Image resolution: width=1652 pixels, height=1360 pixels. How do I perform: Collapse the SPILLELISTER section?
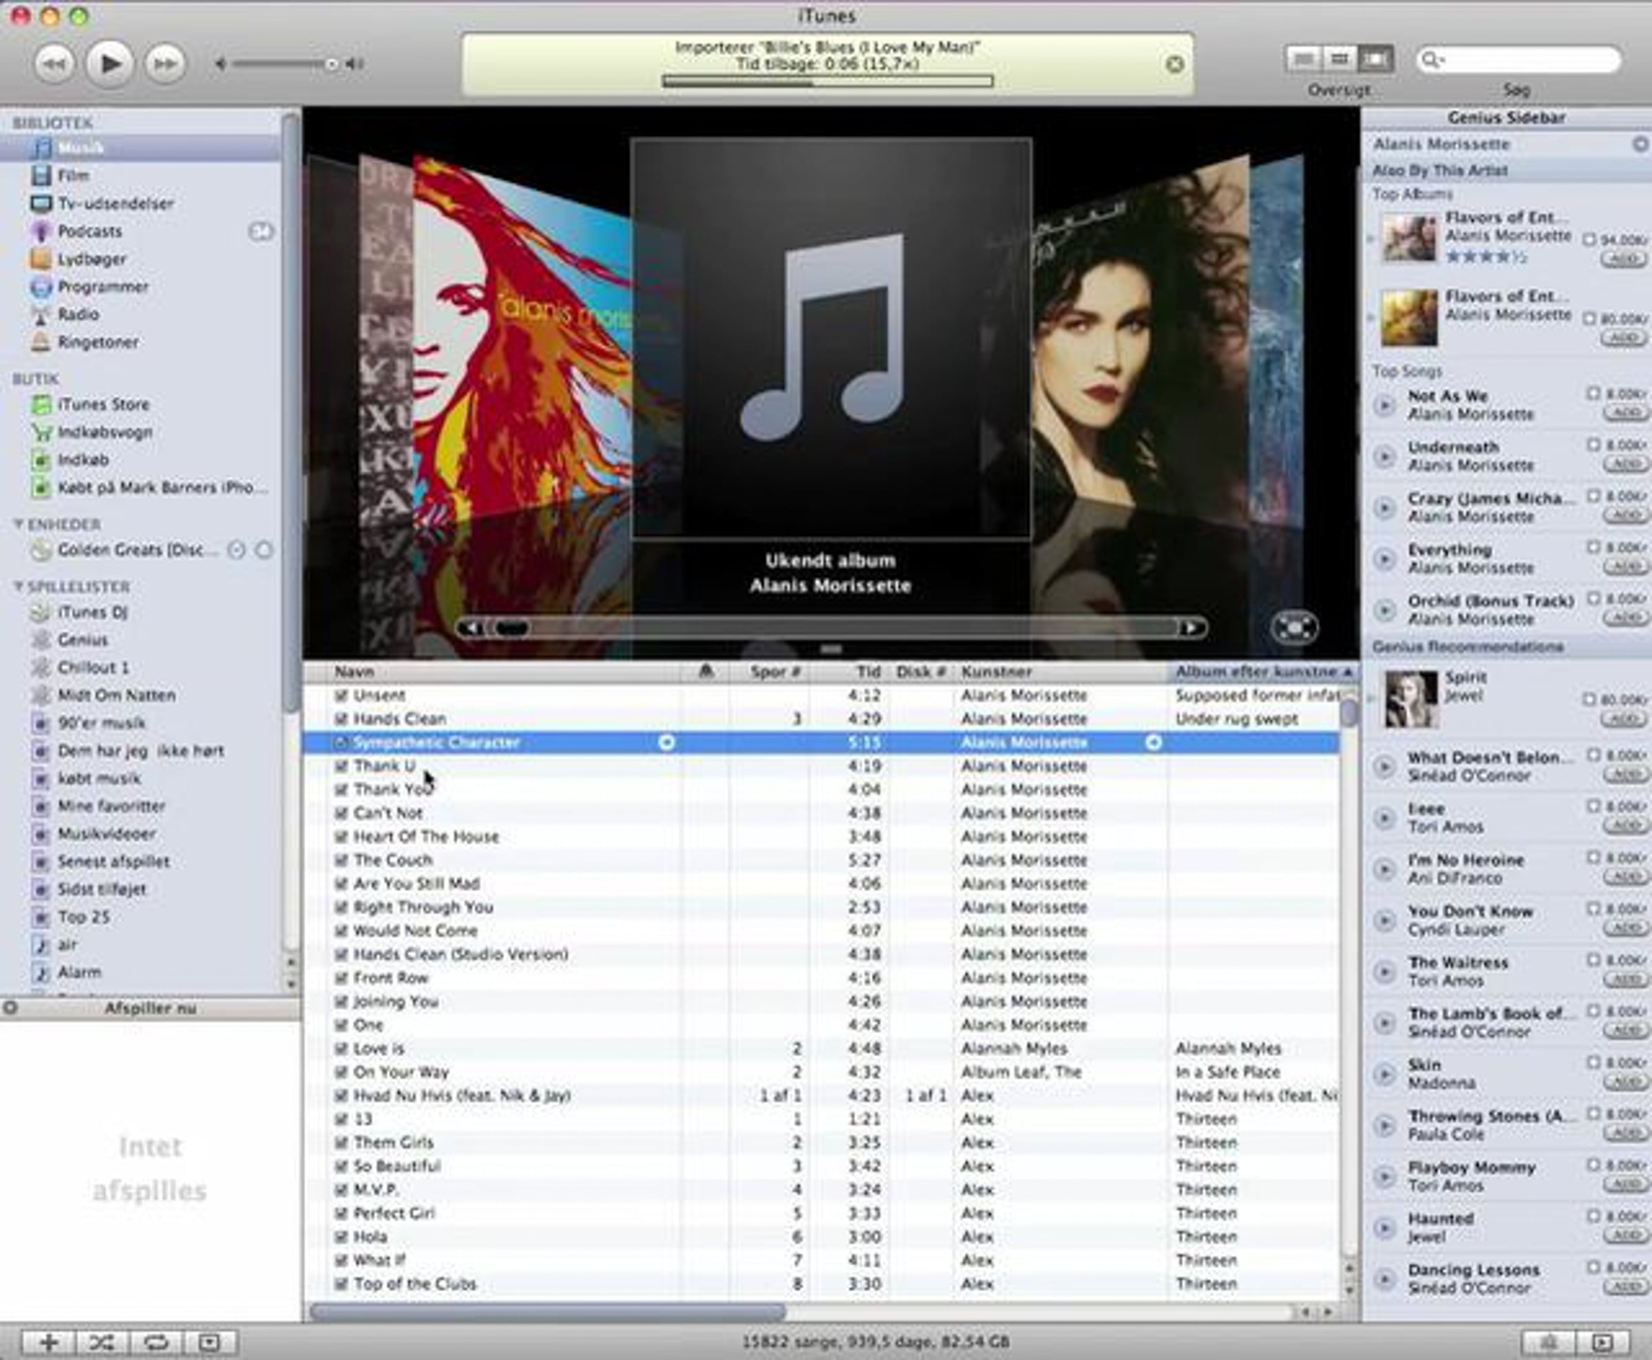[x=18, y=587]
